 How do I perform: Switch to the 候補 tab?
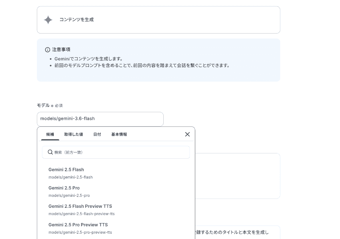coord(50,134)
